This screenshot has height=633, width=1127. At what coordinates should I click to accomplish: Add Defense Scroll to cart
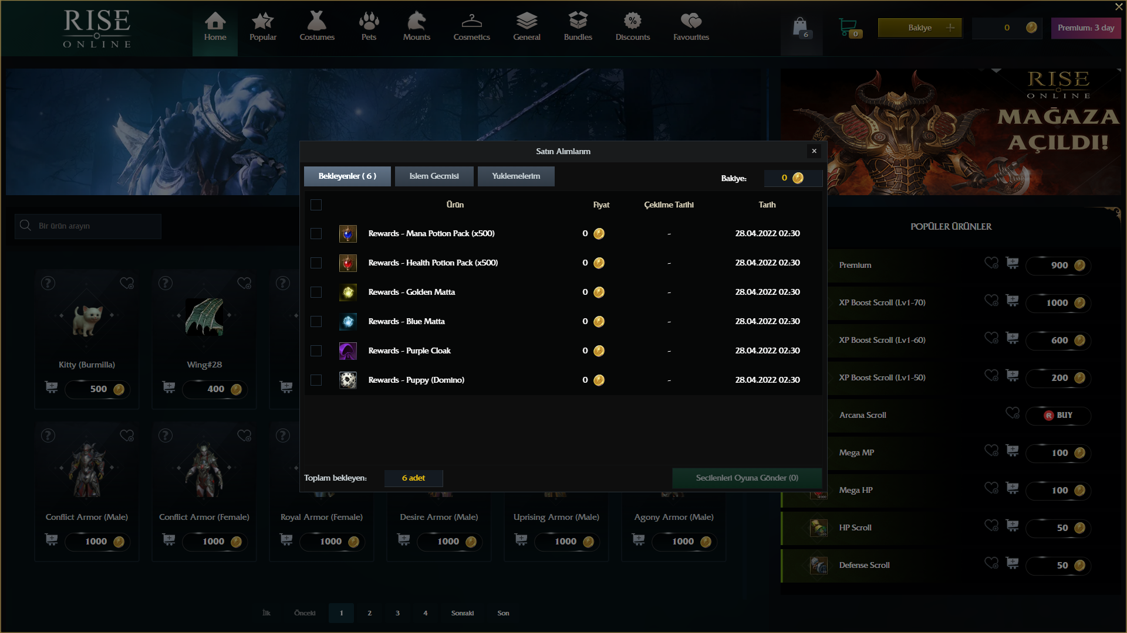(1013, 563)
